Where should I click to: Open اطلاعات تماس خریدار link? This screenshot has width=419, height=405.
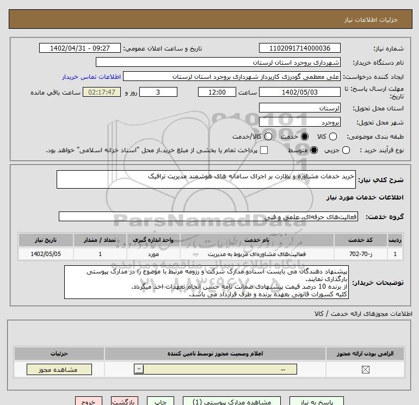[x=91, y=77]
